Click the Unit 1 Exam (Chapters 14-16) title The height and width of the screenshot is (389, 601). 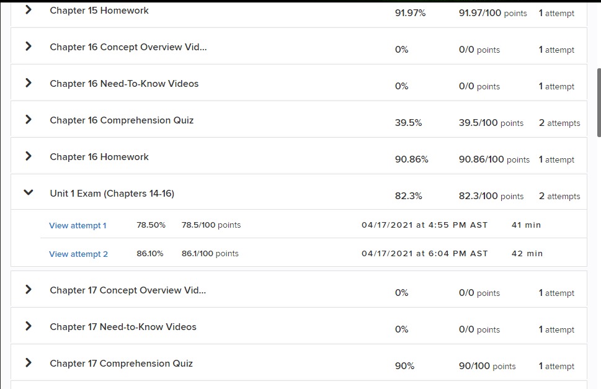(112, 194)
